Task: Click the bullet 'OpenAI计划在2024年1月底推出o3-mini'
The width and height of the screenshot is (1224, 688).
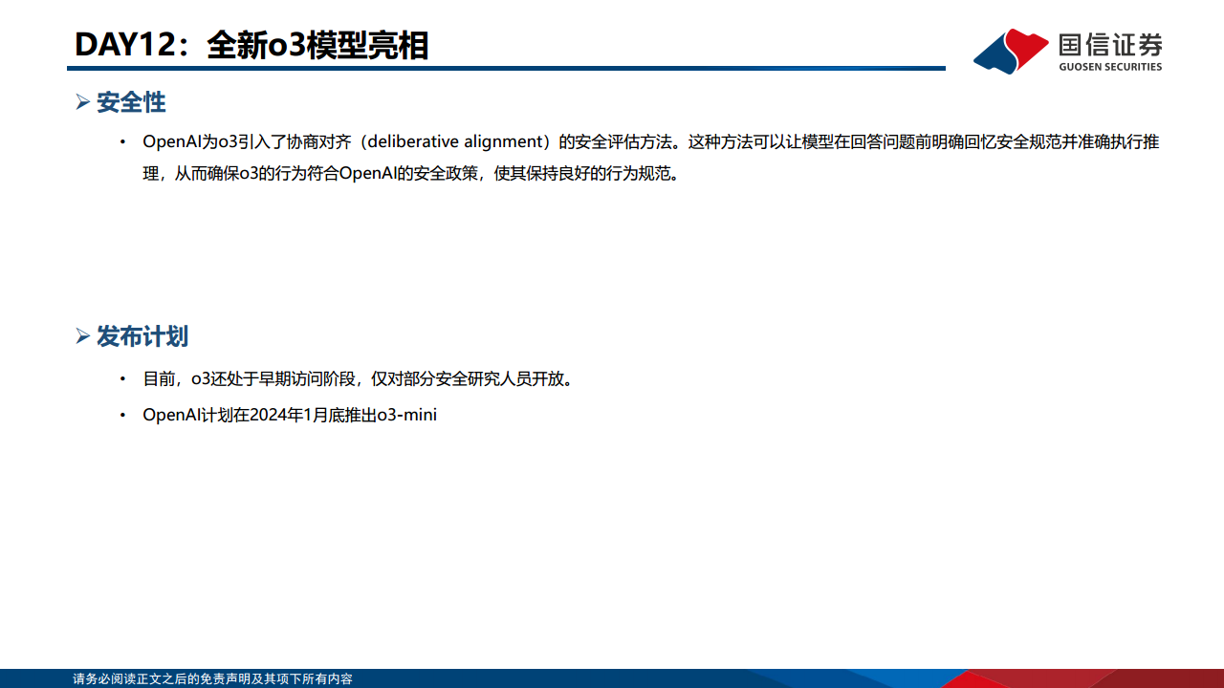Action: point(290,415)
